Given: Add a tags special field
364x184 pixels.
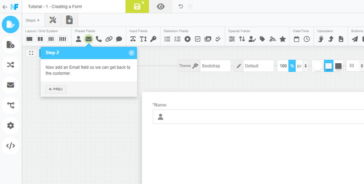Looking at the screenshot, I should [x=262, y=39].
